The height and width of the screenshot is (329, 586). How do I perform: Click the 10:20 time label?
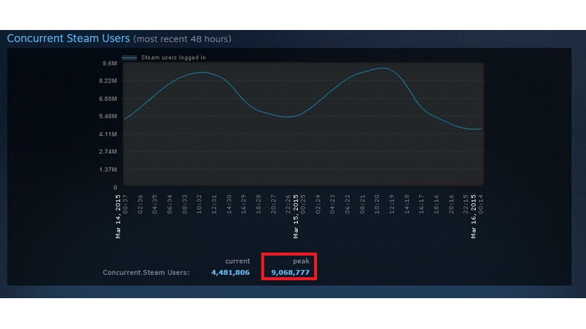[376, 204]
